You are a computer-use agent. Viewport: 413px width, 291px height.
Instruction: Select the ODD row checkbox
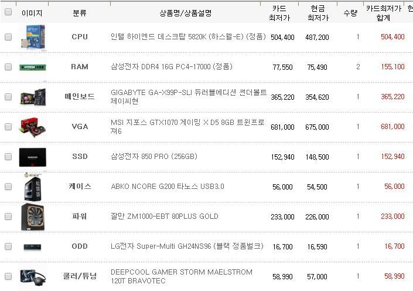[x=8, y=246]
